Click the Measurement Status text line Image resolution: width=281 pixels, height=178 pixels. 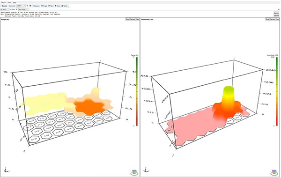point(29,12)
